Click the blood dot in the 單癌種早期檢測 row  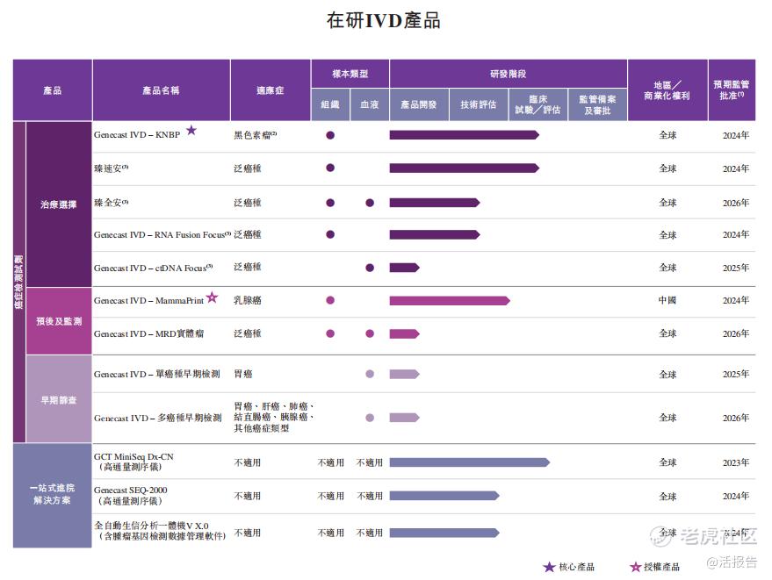[370, 374]
